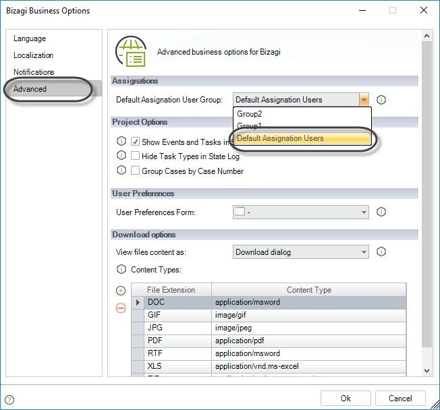
Task: Click the application/pdf content type cell
Action: (308, 341)
